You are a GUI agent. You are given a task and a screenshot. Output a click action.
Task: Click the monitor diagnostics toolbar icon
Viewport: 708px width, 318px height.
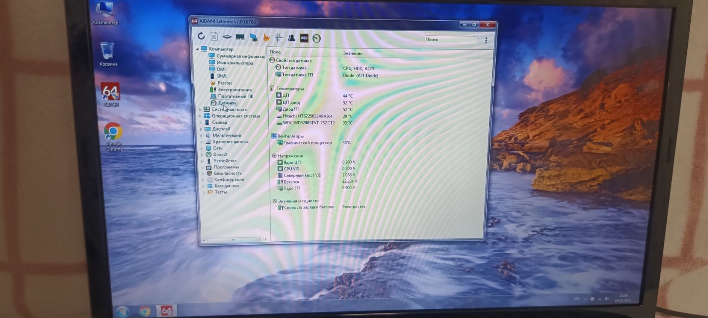(x=253, y=37)
